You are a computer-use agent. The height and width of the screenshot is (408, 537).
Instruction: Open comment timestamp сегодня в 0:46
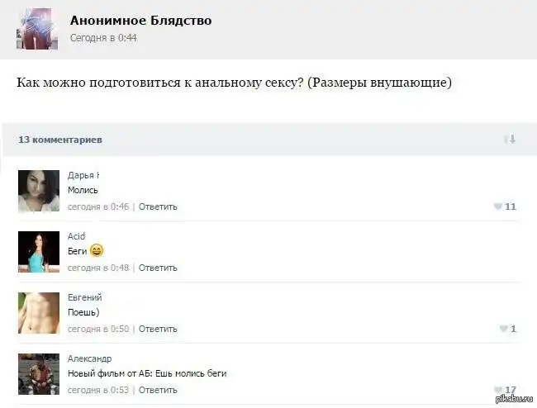pos(97,206)
